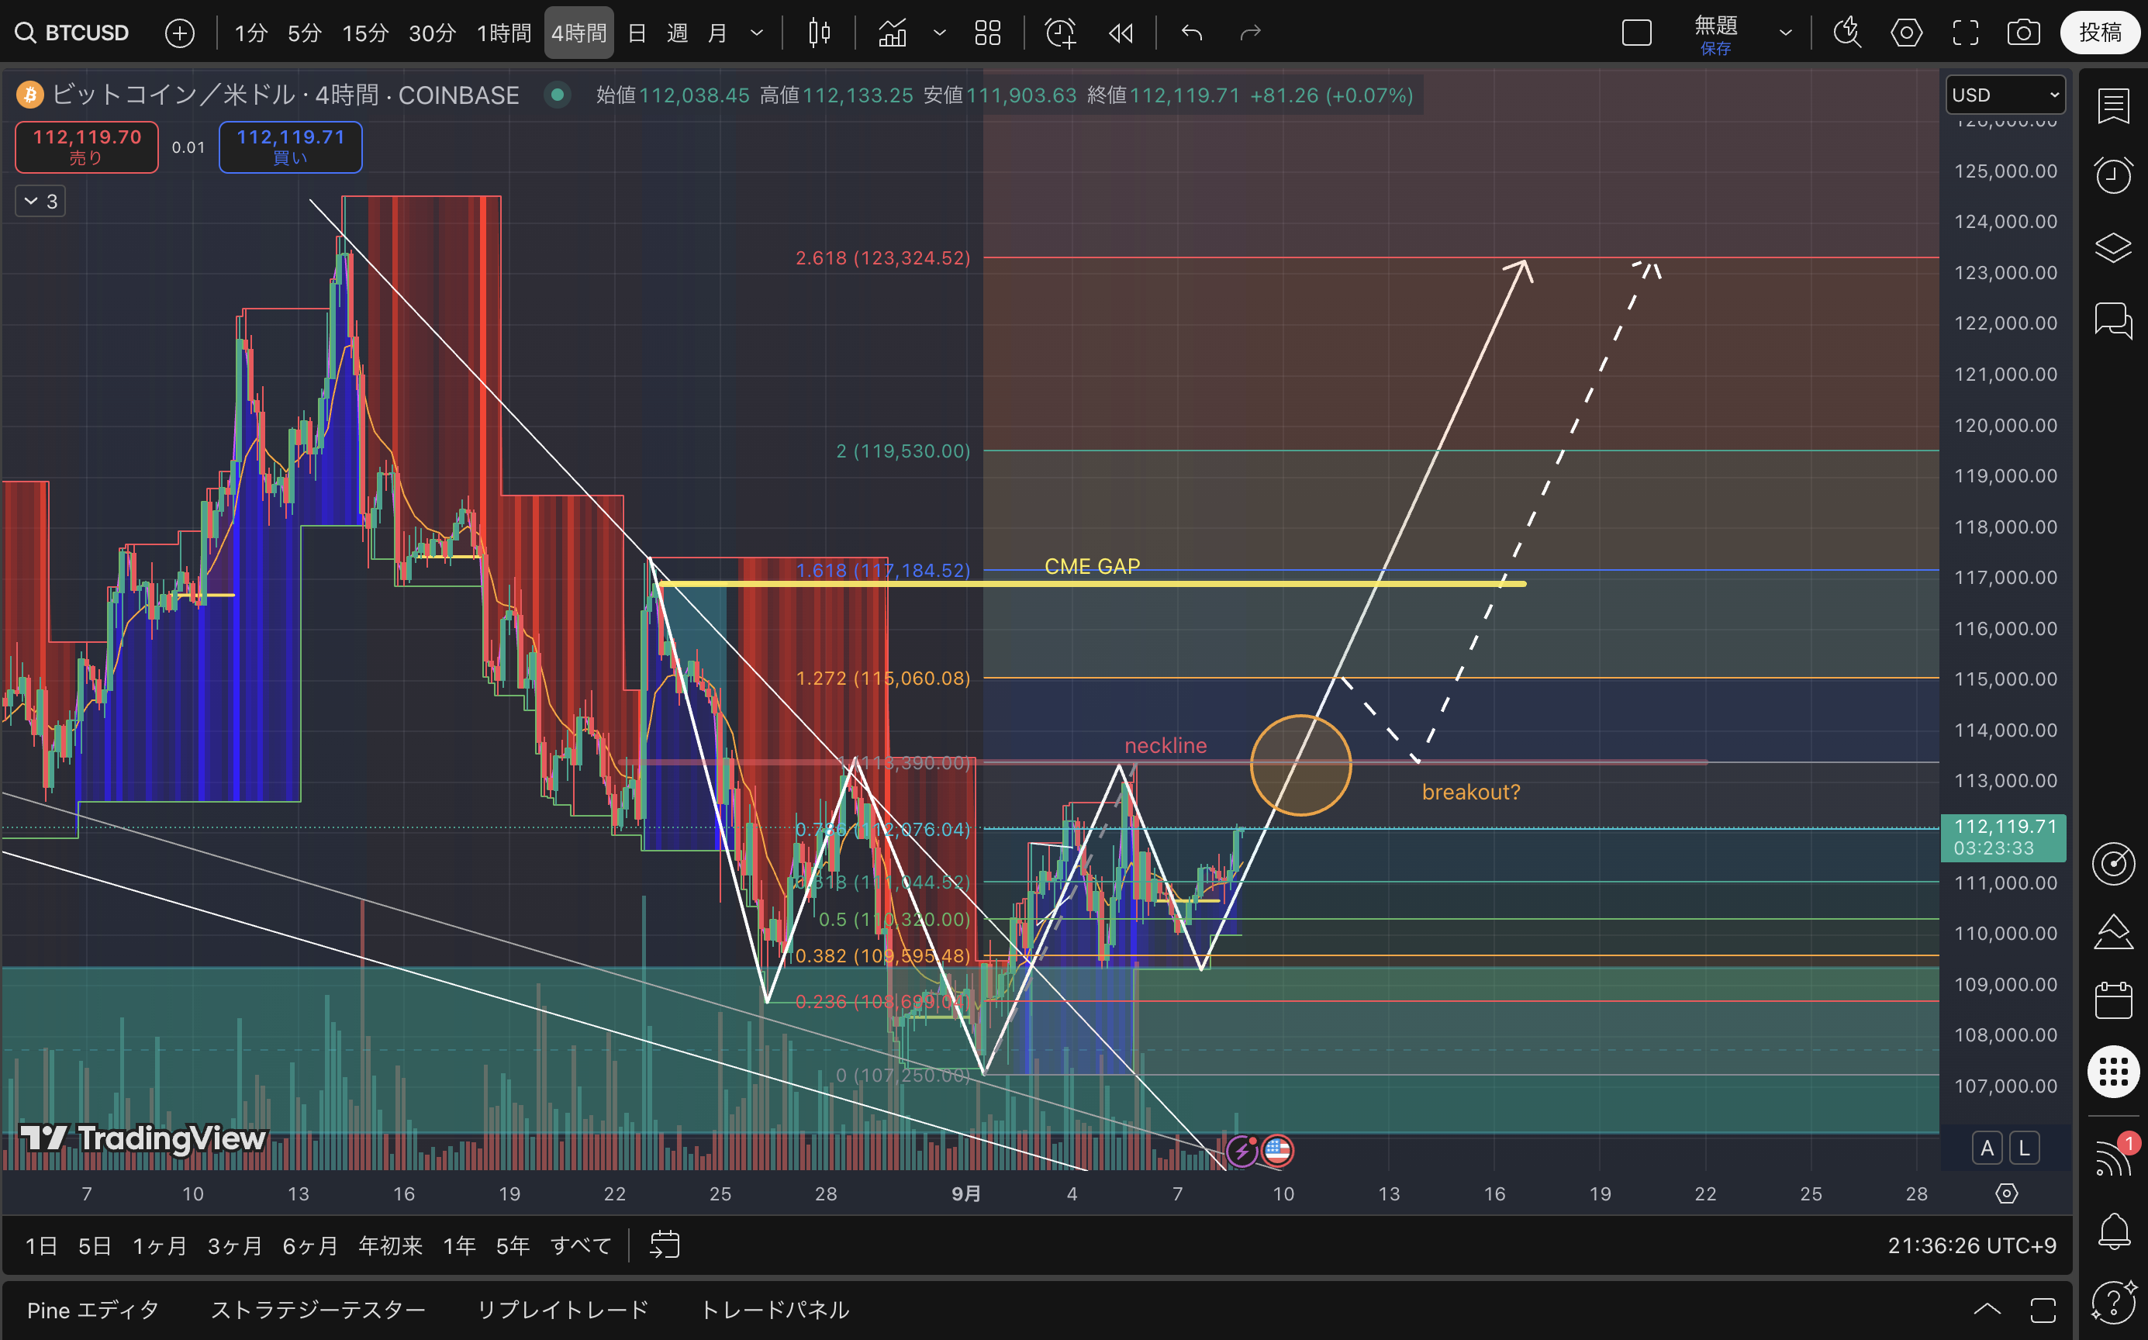Open the Pine エディタ tab
Viewport: 2148px width, 1340px height.
pos(93,1310)
